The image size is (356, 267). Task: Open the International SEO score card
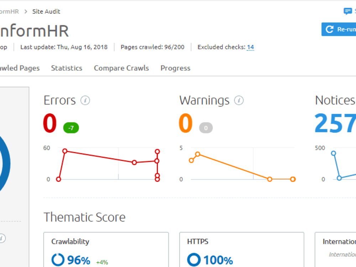pyautogui.click(x=335, y=250)
